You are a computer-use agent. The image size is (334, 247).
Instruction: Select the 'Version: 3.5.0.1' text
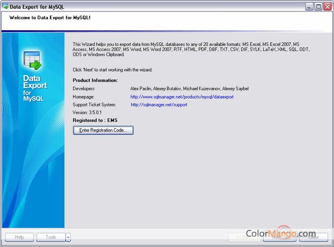pos(87,112)
